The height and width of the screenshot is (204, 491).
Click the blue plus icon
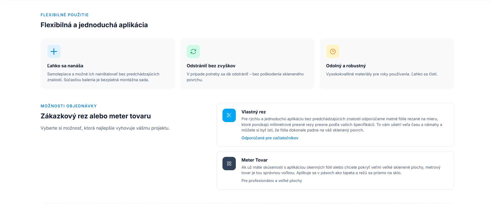(x=54, y=51)
